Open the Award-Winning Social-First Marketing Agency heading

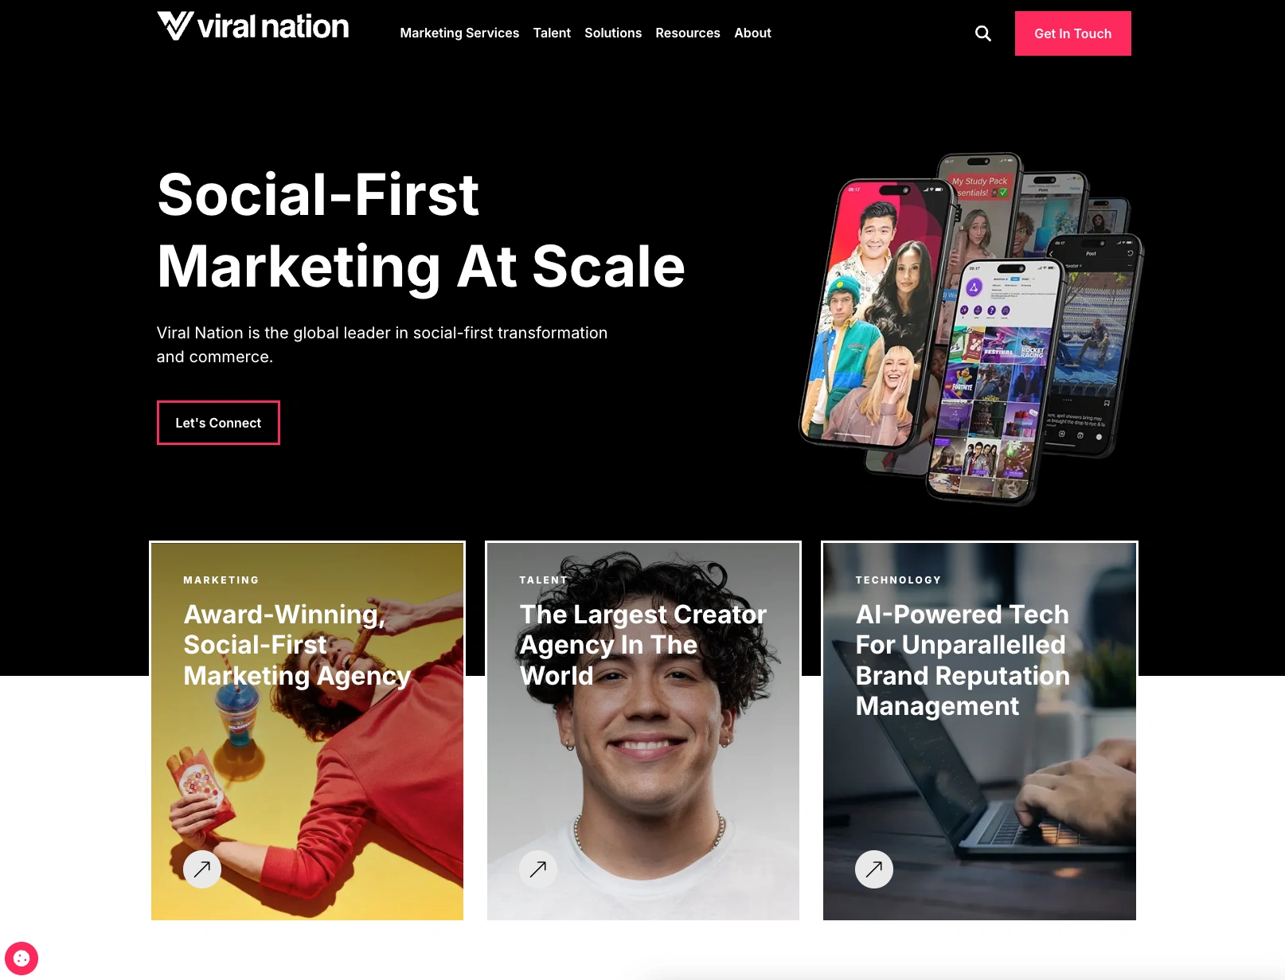[x=296, y=645]
